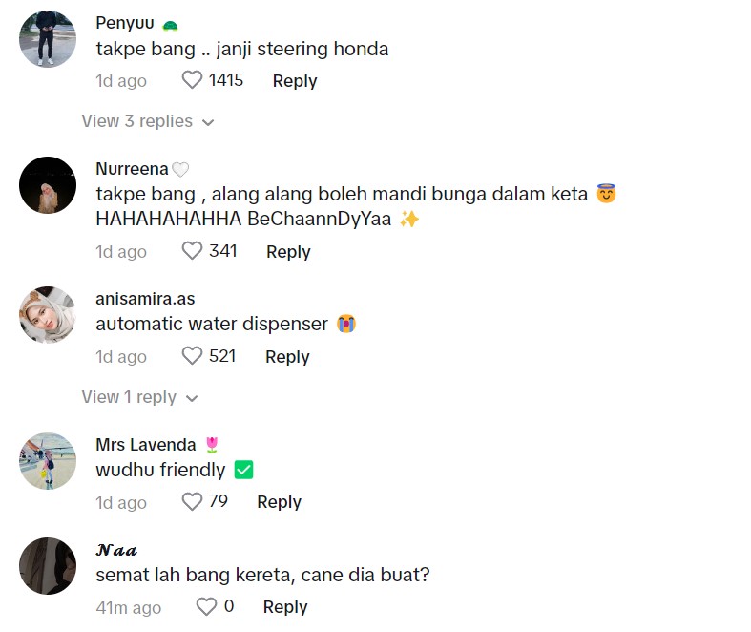Screen dimensions: 751x632
Task: Tap the heart on anisamira.as's comment
Action: (192, 356)
